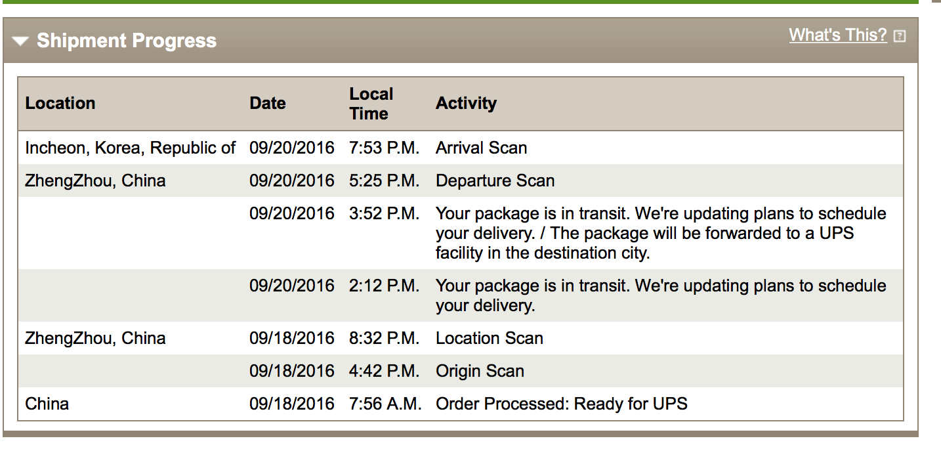Select the Activity column header
941x449 pixels.
click(x=466, y=103)
